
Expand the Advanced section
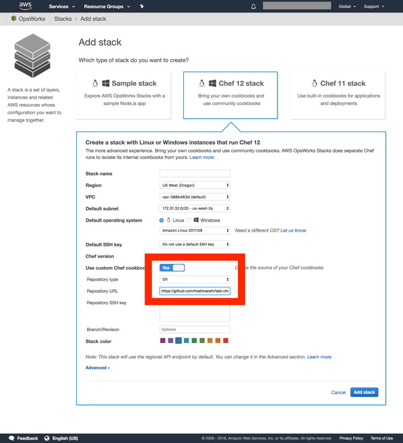pyautogui.click(x=98, y=368)
